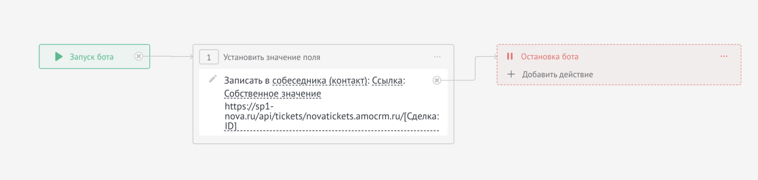Select the Остановка бота block title
Viewport: 758px width, 180px height.
pyautogui.click(x=550, y=57)
